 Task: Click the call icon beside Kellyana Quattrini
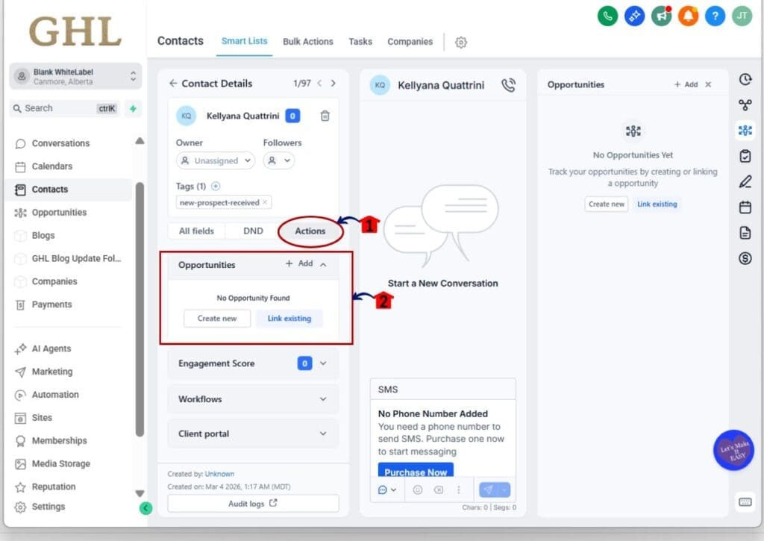(509, 85)
